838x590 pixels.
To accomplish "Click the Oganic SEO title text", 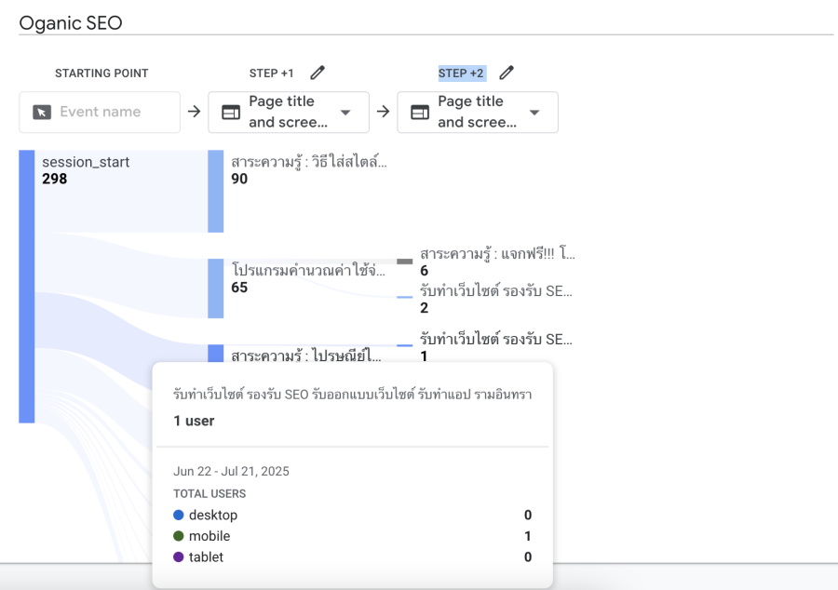I will [x=71, y=22].
